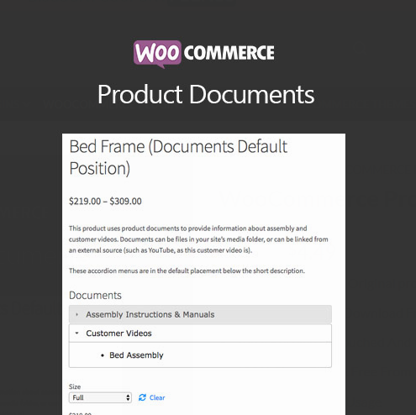
Task: Click the COMMERCE wordmark in the logo
Action: tap(229, 53)
